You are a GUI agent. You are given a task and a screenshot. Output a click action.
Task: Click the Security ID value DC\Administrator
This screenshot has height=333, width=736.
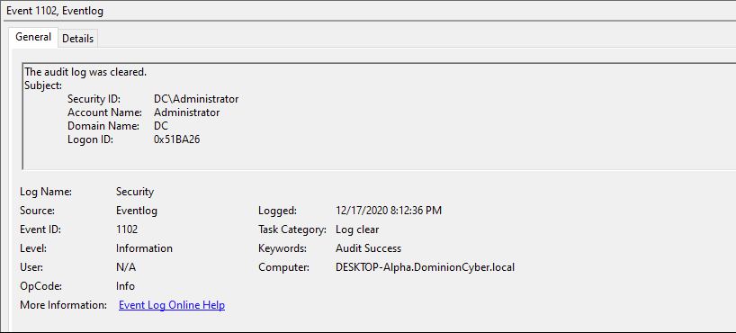click(x=196, y=99)
